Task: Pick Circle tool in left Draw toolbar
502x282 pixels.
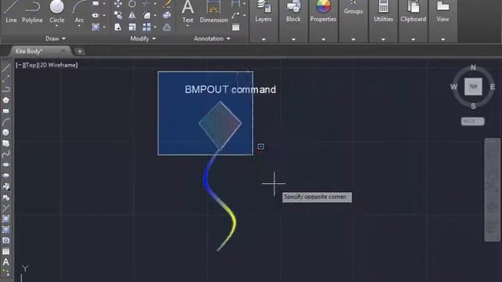Action: pos(5,132)
